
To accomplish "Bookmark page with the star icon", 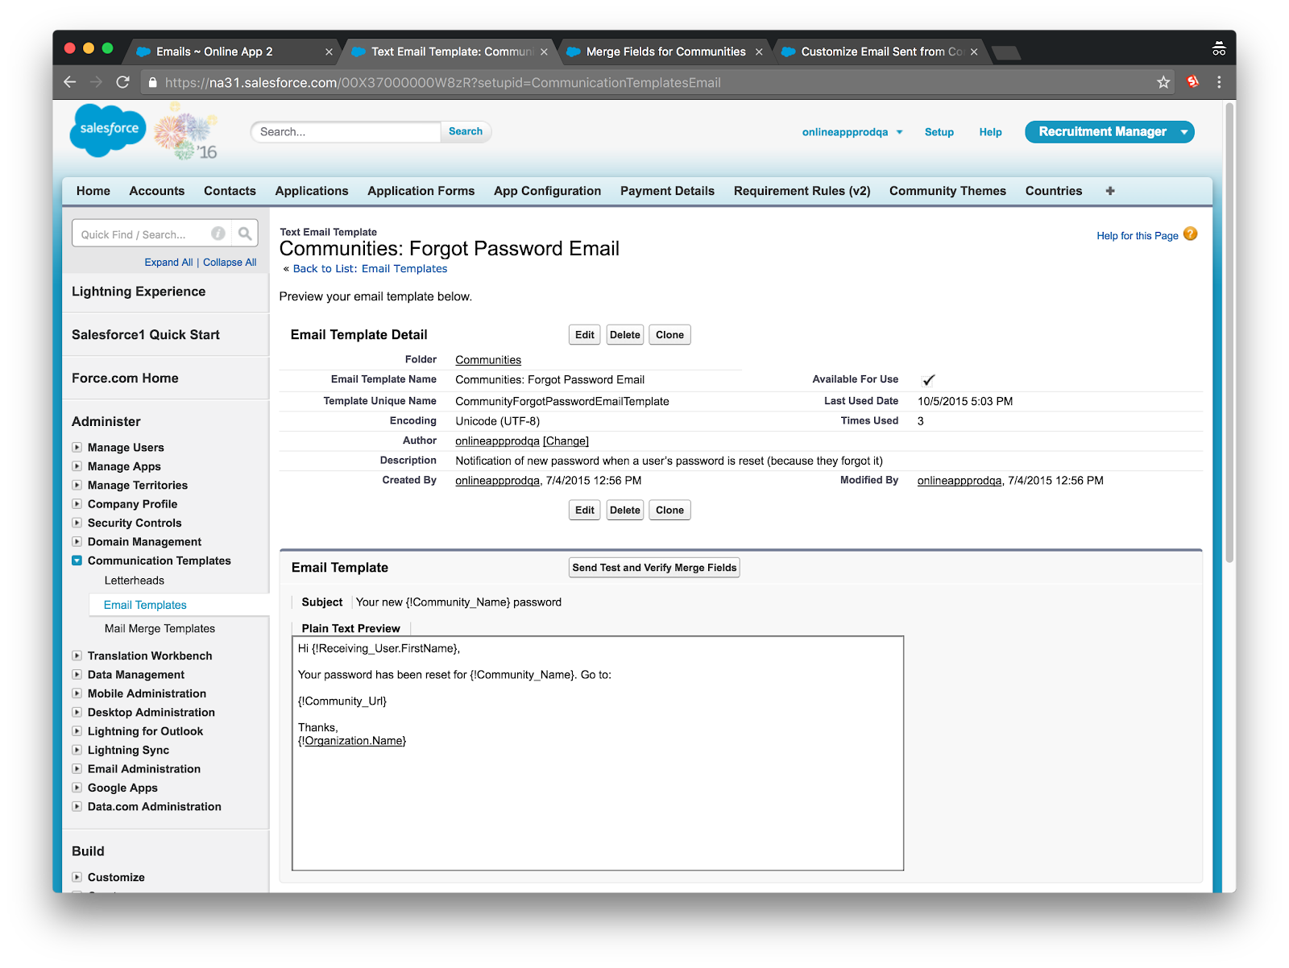I will (x=1163, y=82).
